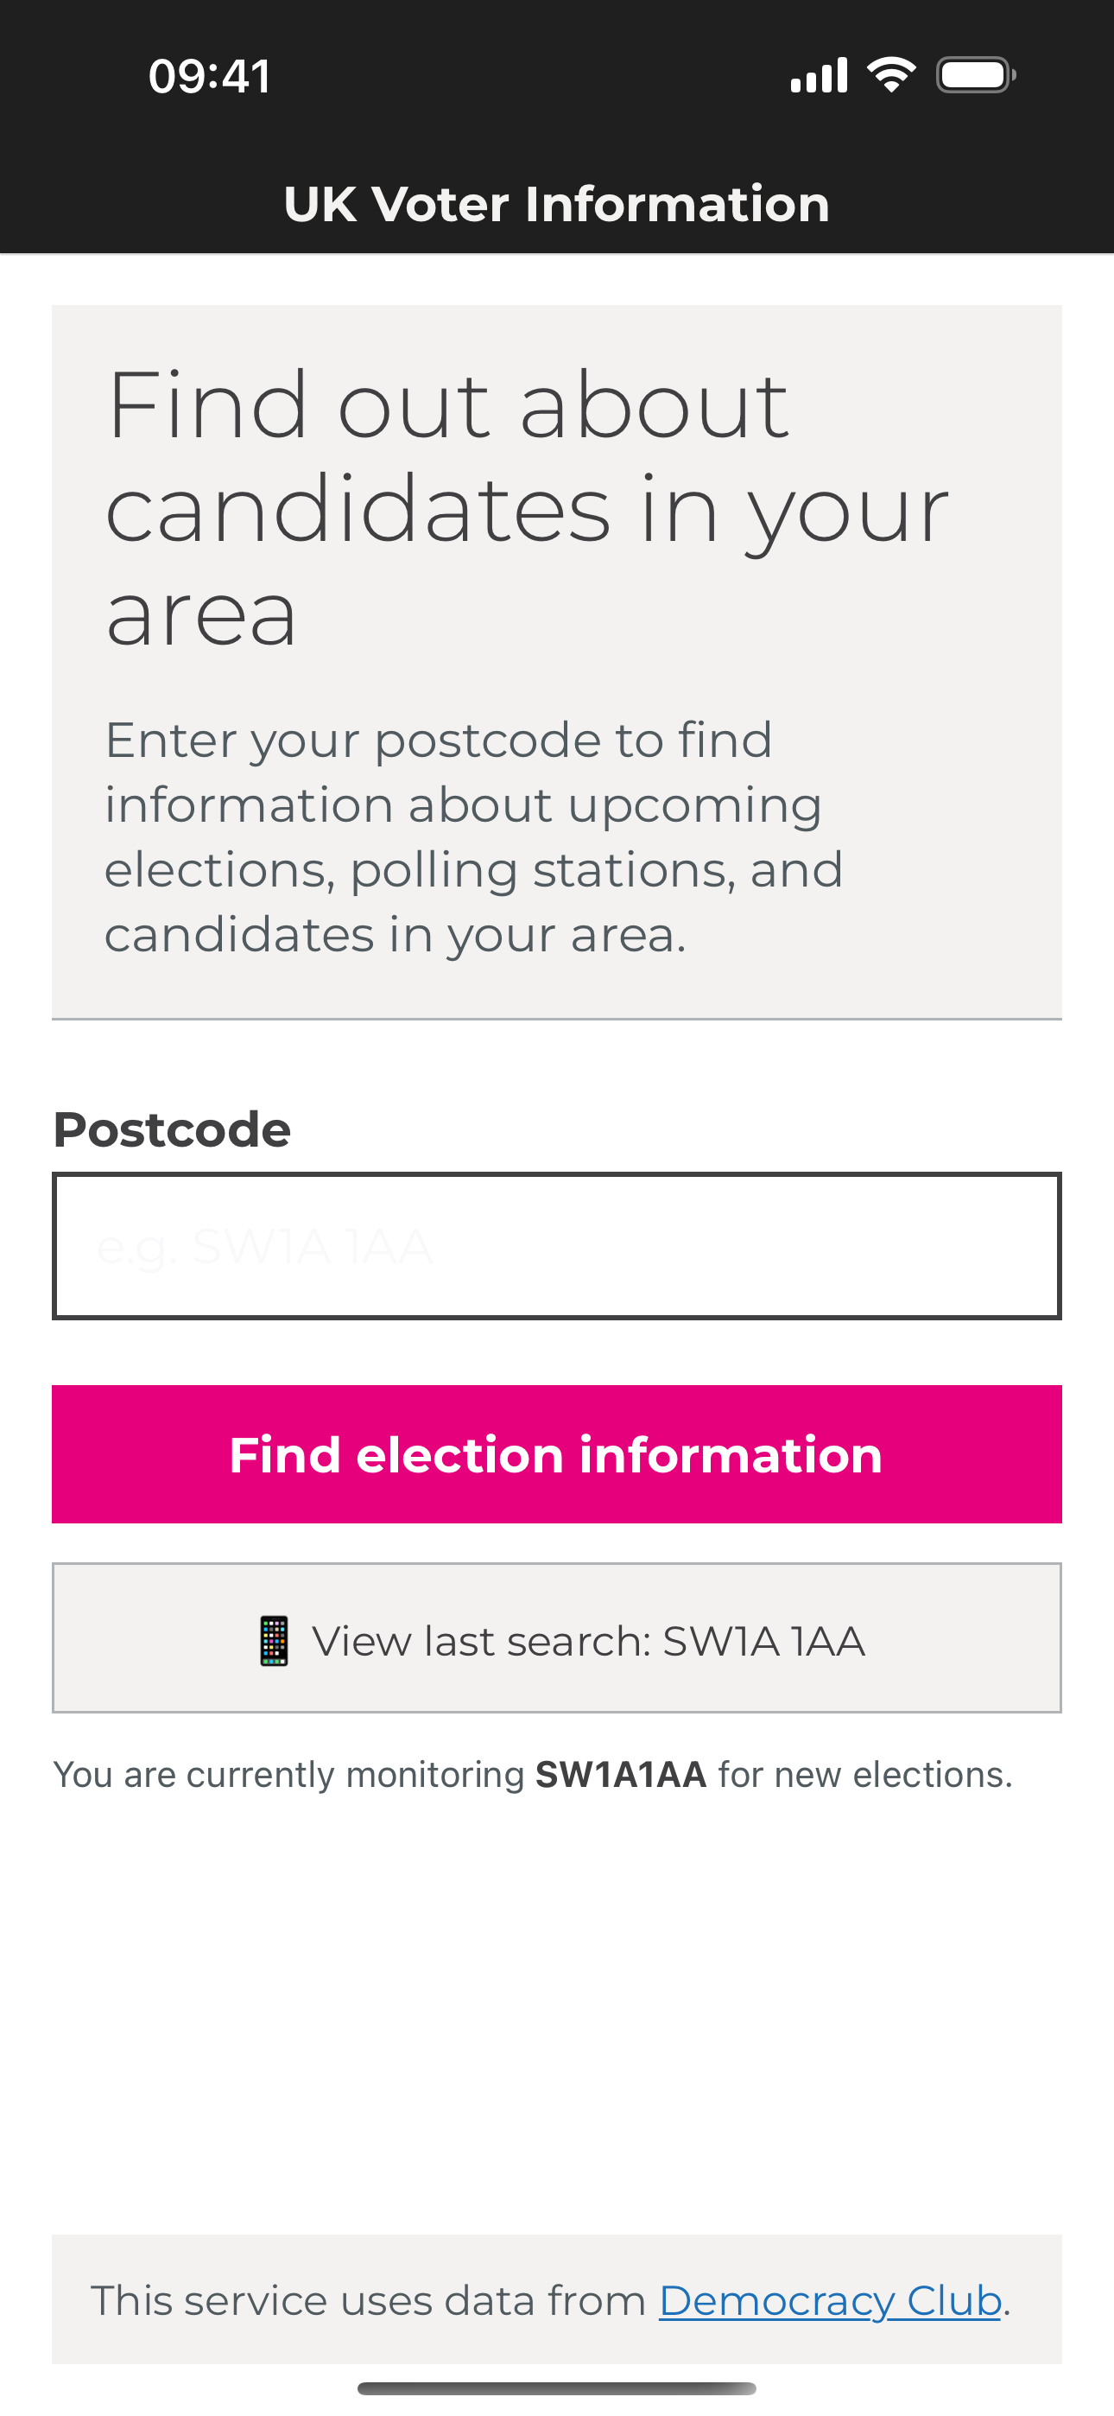
Task: Select the bold SW1A1AA monitoring postcode text
Action: coord(621,1775)
